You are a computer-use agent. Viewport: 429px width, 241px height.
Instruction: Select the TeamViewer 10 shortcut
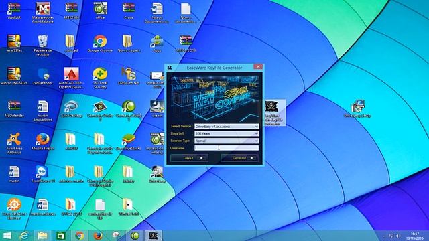coord(43,174)
